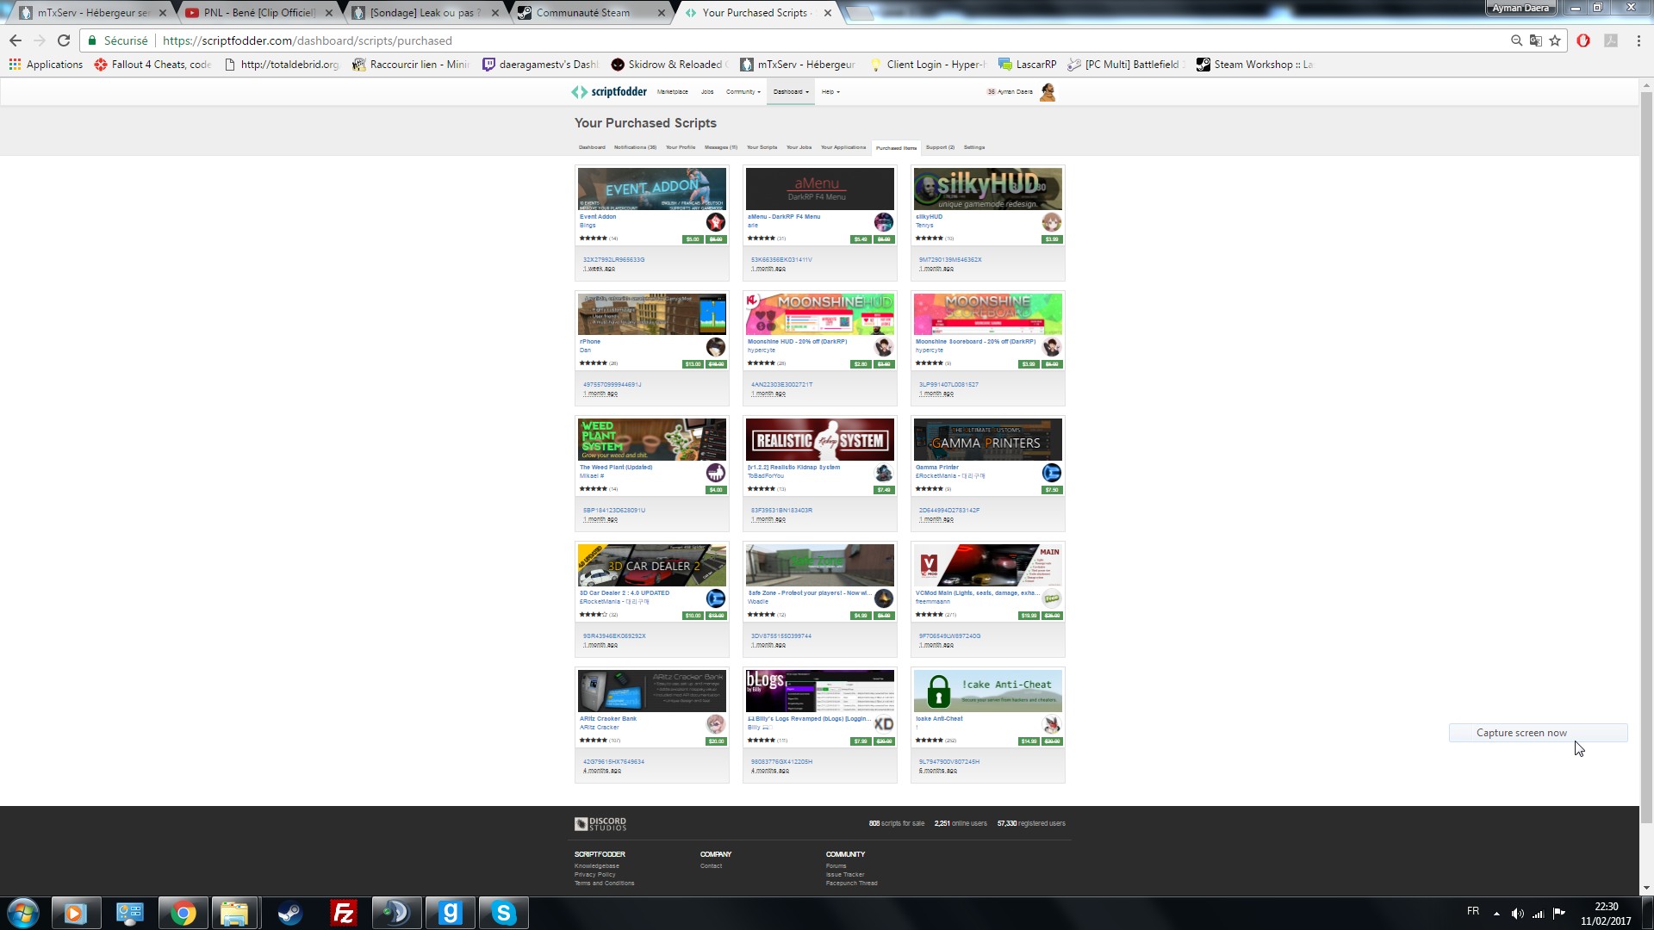Screen dimensions: 1654x930
Task: Bookmark page with the star icon
Action: (x=1555, y=40)
